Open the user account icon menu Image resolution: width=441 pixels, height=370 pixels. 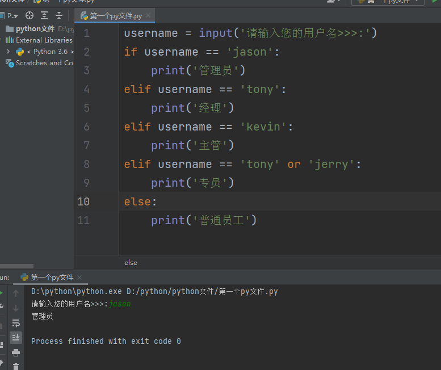point(333,1)
